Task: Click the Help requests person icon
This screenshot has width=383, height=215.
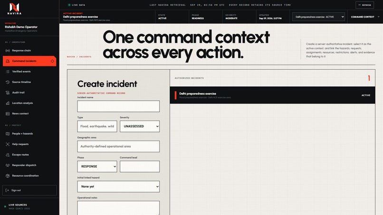Action: click(x=8, y=144)
